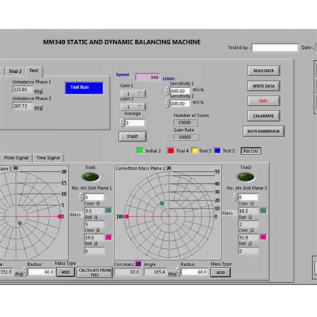Adjust No. of Slot Plane 1 stepper
The height and width of the screenshot is (317, 317).
(82, 197)
